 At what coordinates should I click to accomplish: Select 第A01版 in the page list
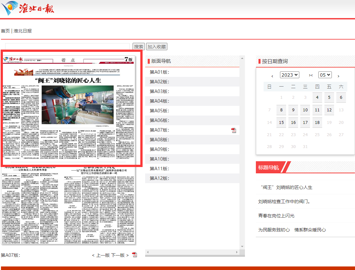pos(159,72)
